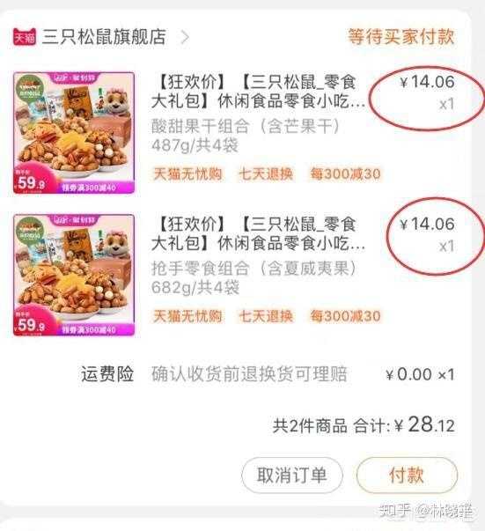Viewport: 485px width, 531px height.
Task: Tap 每300减30 tag on first item
Action: coord(346,174)
